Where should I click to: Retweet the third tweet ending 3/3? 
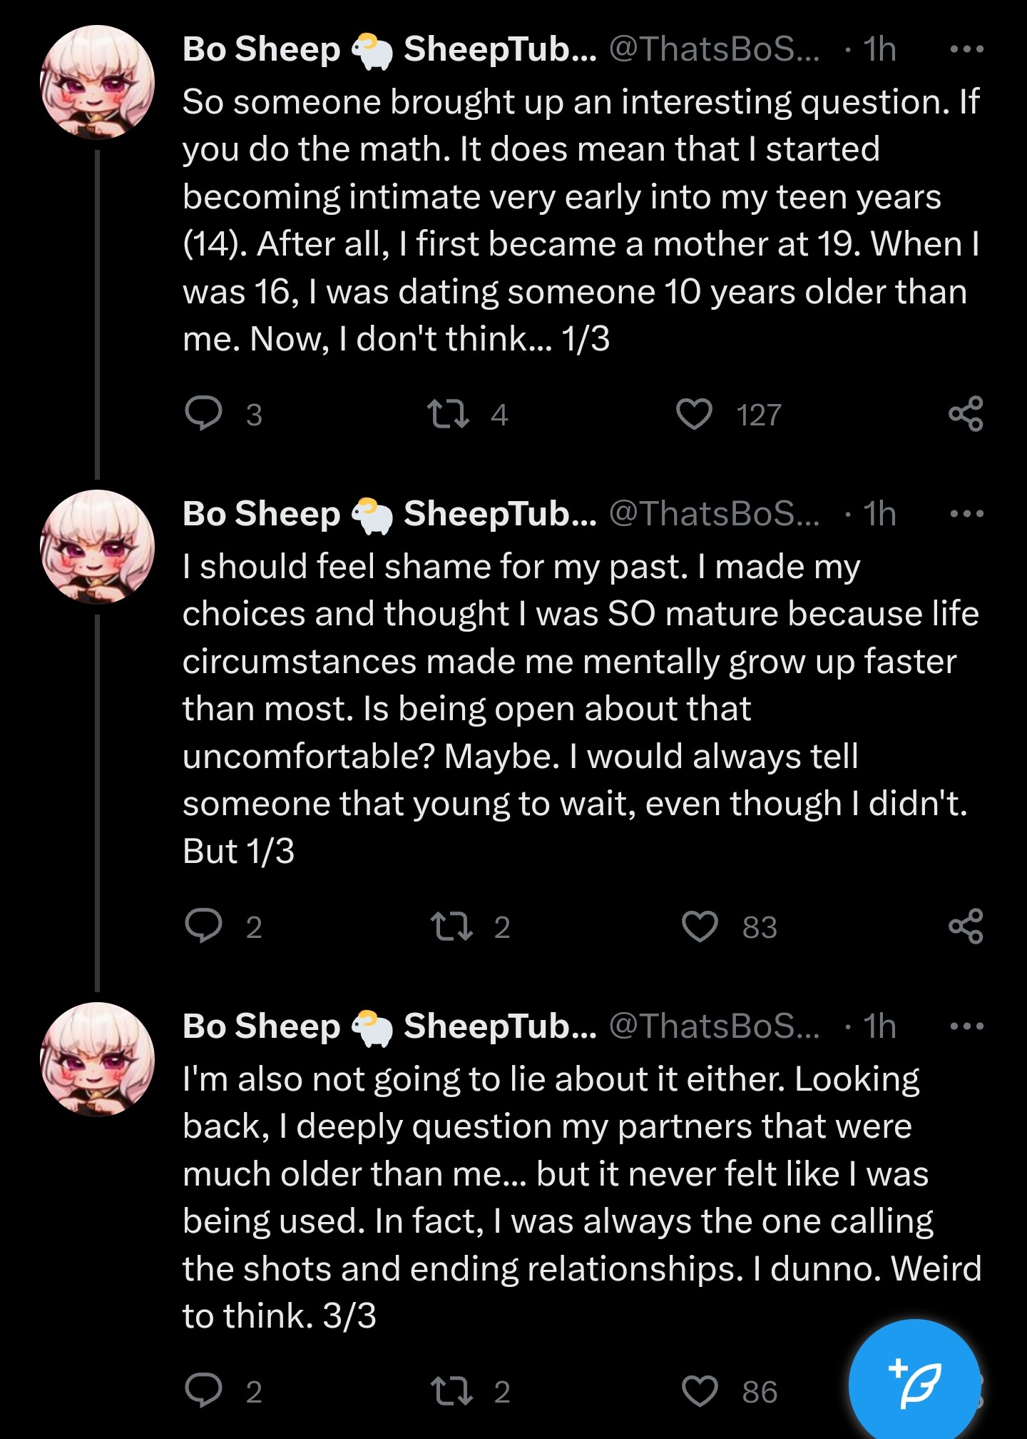point(451,1390)
